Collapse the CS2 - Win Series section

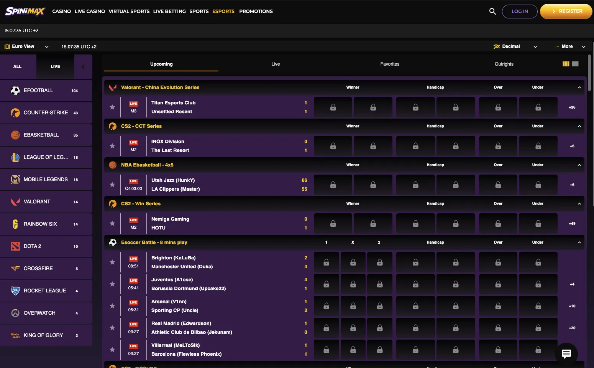click(x=579, y=204)
